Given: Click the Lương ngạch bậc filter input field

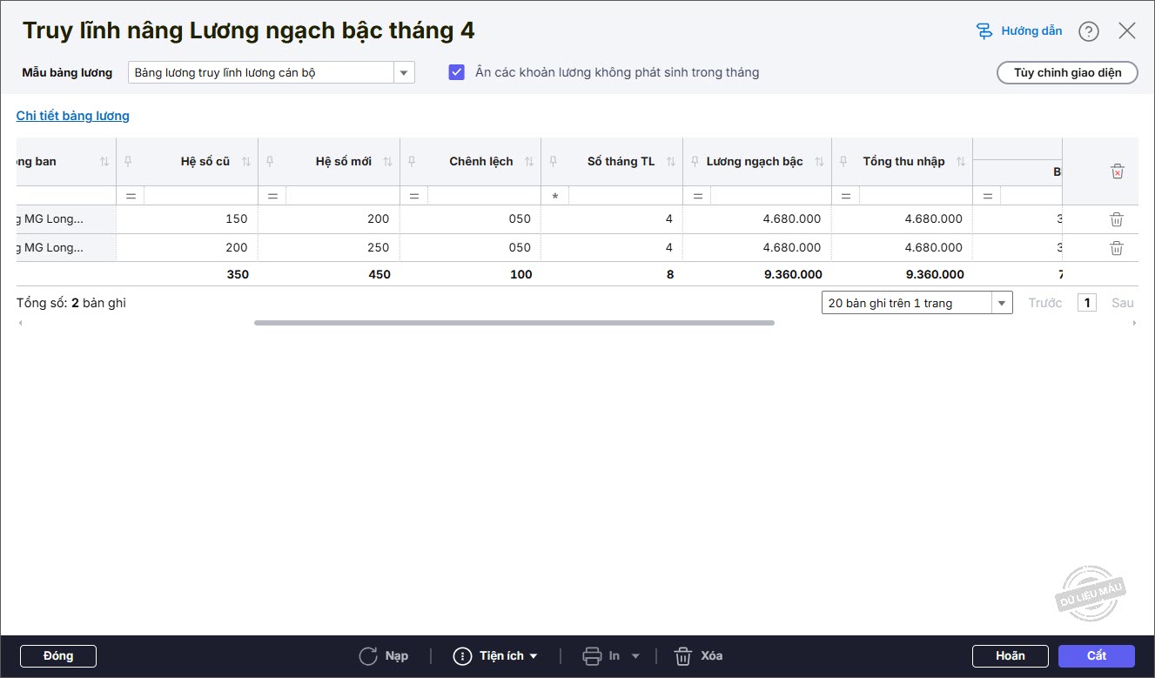Looking at the screenshot, I should (769, 197).
